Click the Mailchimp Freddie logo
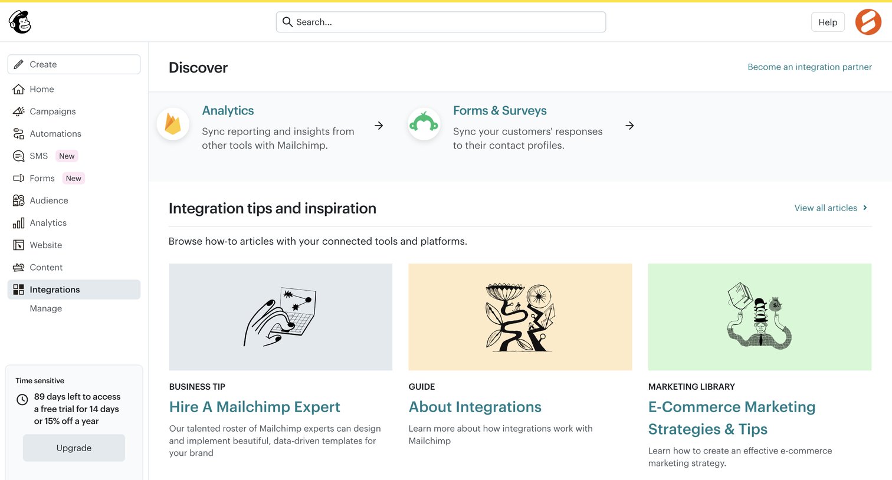Viewport: 892px width, 480px height. 20,22
